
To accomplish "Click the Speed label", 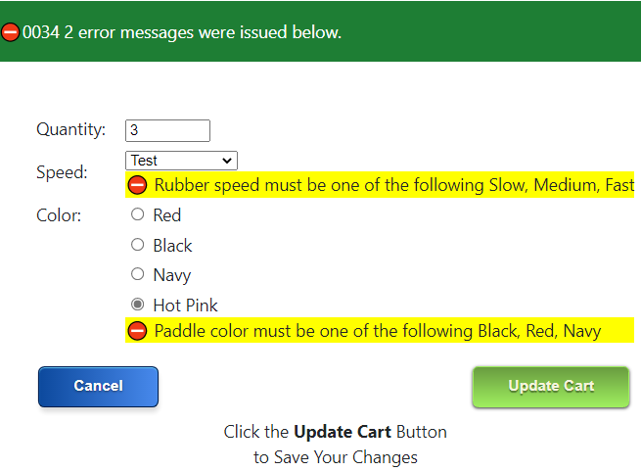I will 62,172.
